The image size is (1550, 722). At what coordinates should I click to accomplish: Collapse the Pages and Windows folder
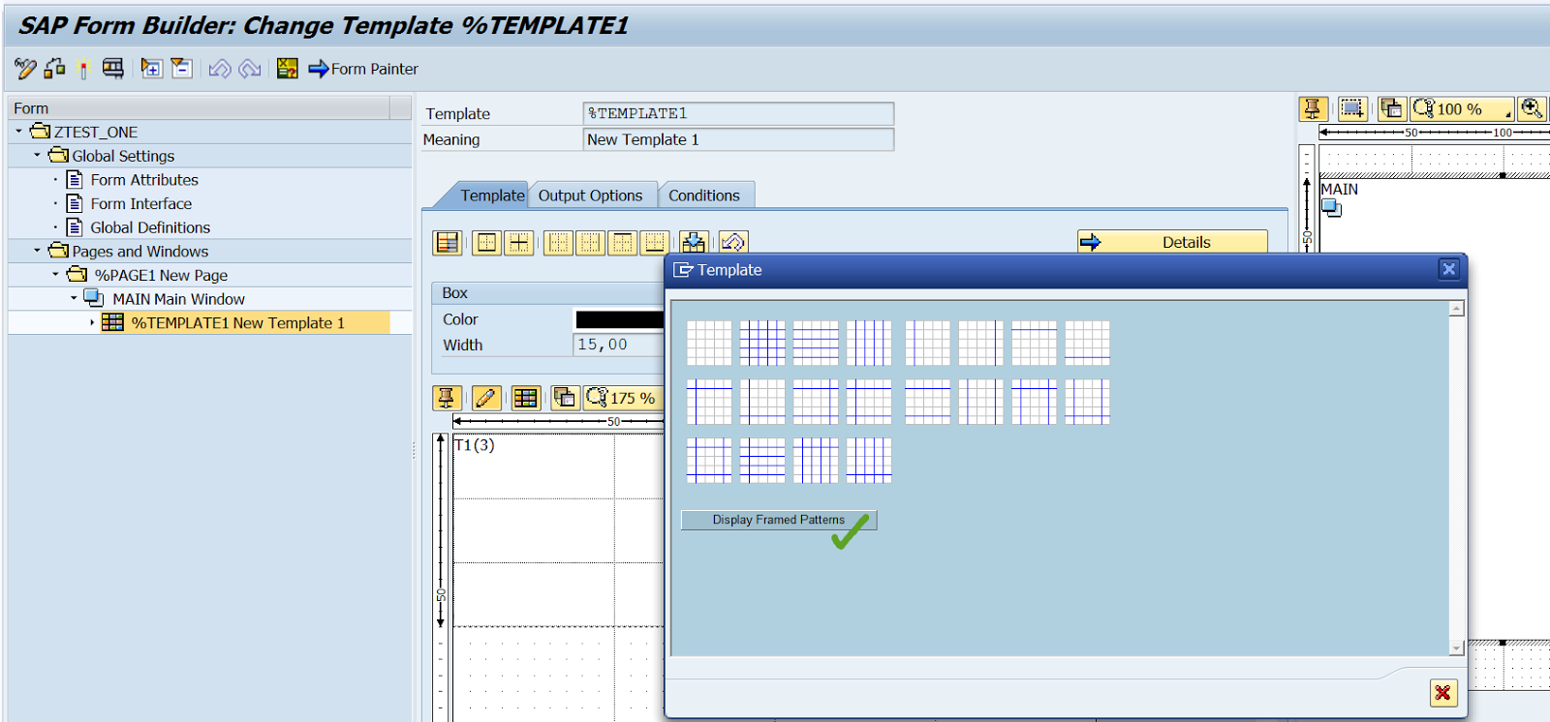[37, 251]
